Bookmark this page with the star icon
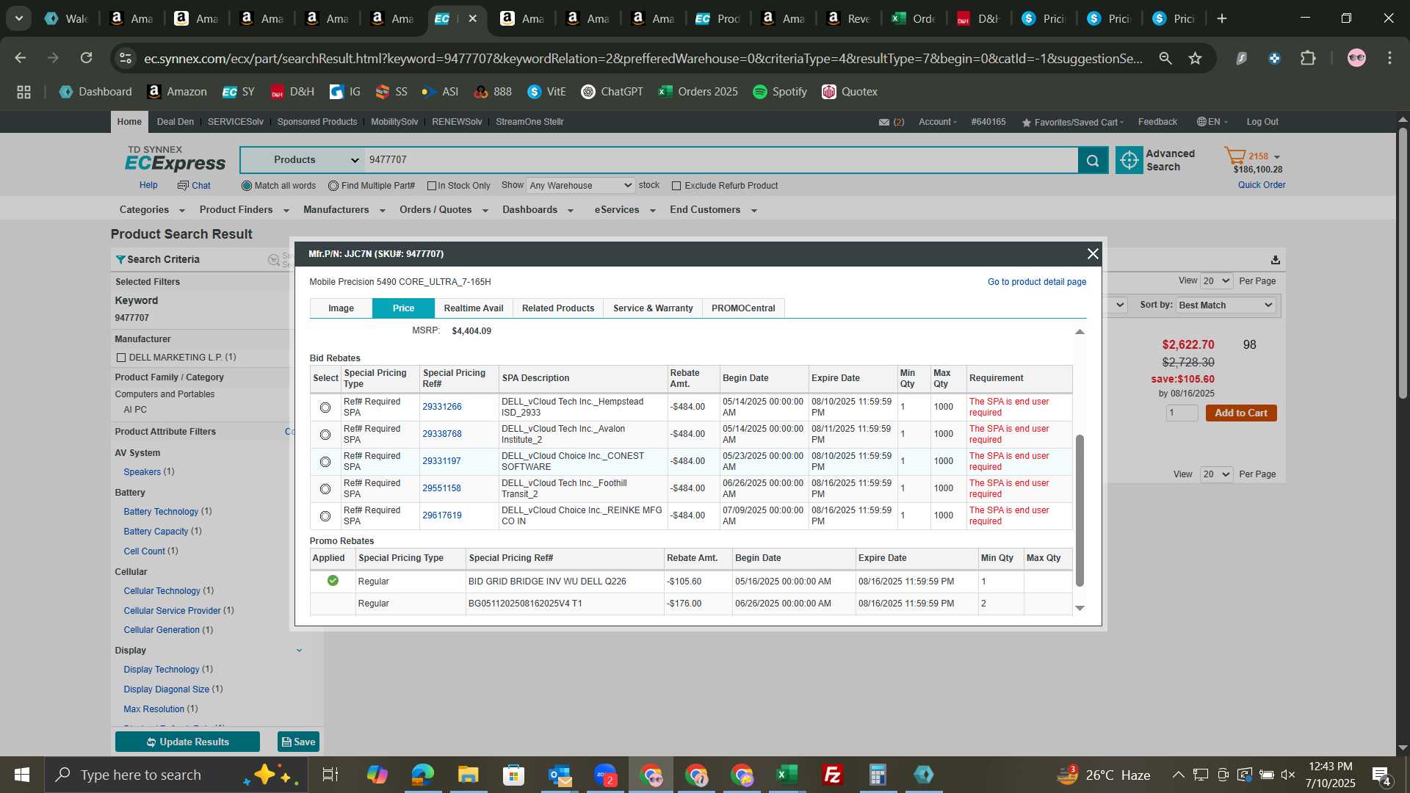The width and height of the screenshot is (1410, 793). 1196,58
